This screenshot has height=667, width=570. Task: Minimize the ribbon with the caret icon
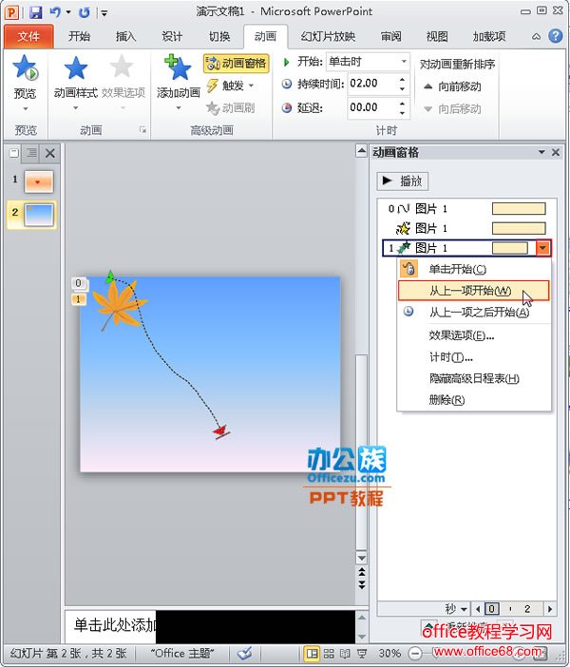click(x=536, y=37)
